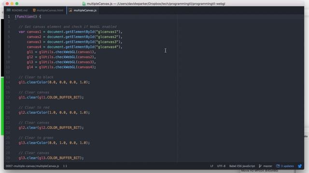Change line ending LF setting
Image resolution: width=309 pixels, height=173 pixels.
click(x=212, y=166)
